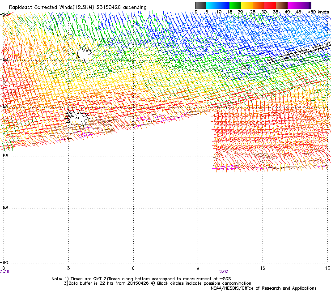Click the '40' legend scale label

point(287,12)
